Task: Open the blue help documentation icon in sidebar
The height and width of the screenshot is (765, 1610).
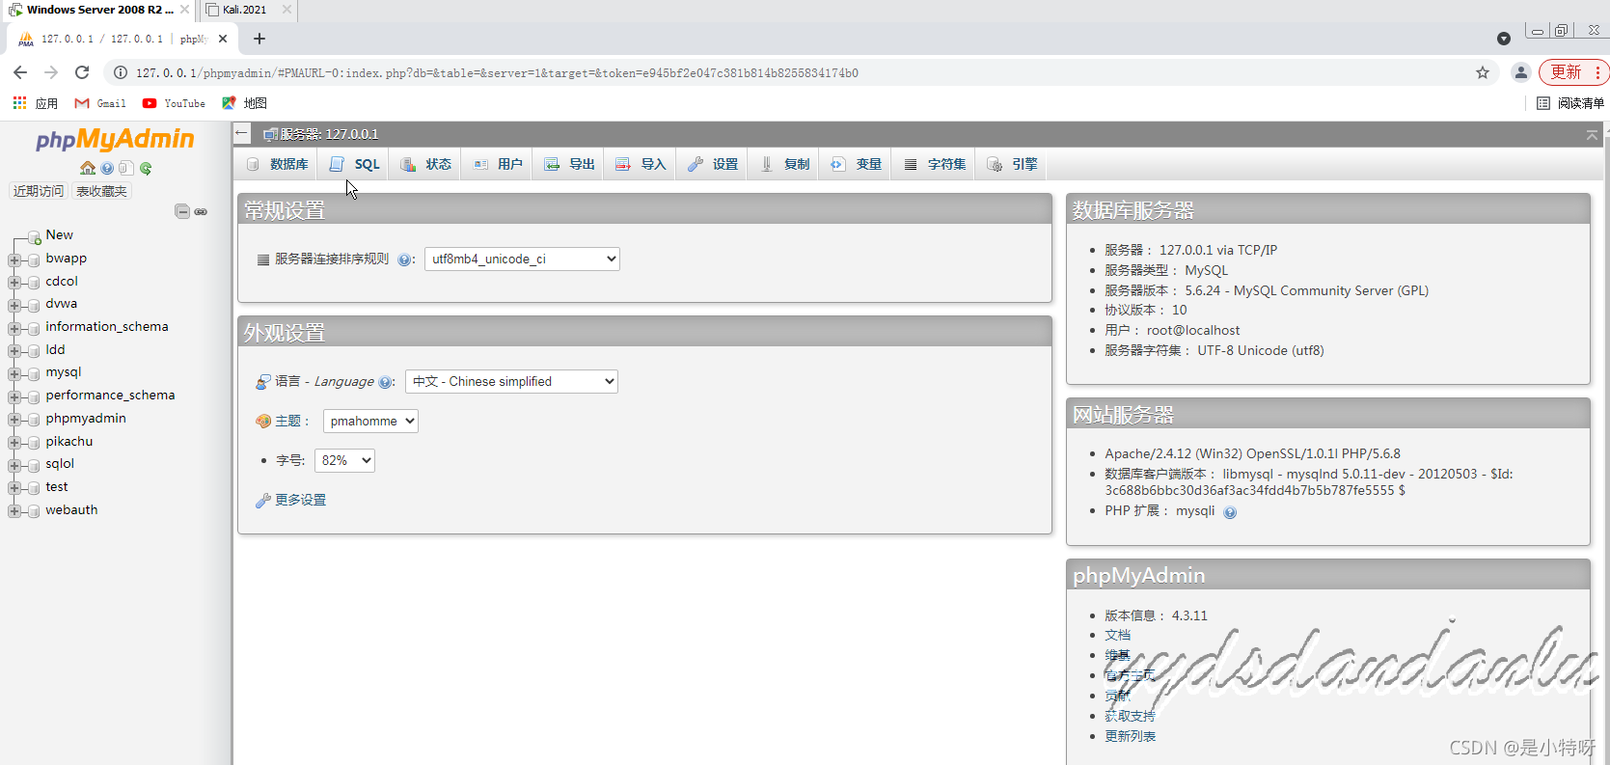Action: [107, 168]
